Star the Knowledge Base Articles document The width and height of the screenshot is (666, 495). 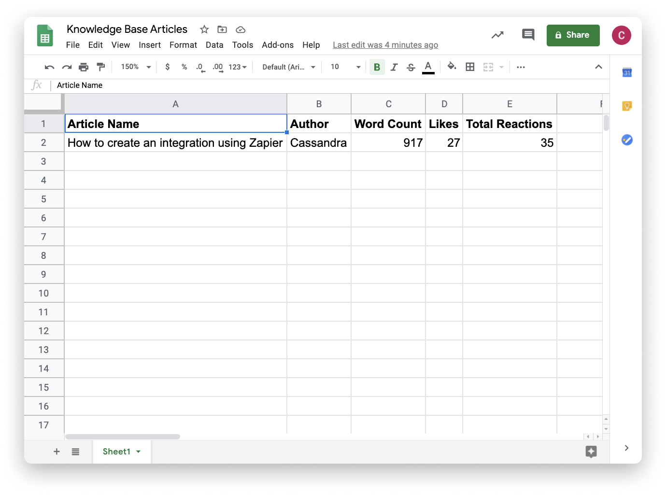point(204,29)
